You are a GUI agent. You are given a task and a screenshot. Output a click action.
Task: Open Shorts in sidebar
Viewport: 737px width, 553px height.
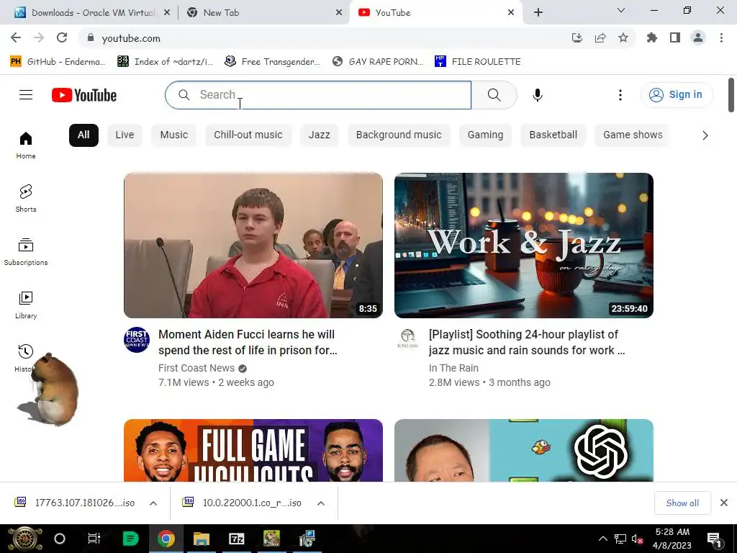[26, 199]
